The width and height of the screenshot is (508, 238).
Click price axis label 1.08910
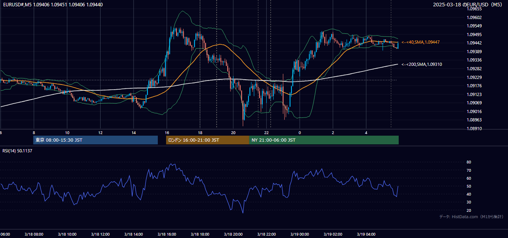pos(474,129)
